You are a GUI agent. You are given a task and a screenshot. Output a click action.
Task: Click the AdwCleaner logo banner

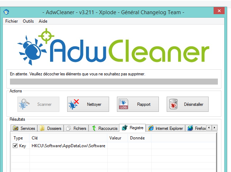click(113, 47)
